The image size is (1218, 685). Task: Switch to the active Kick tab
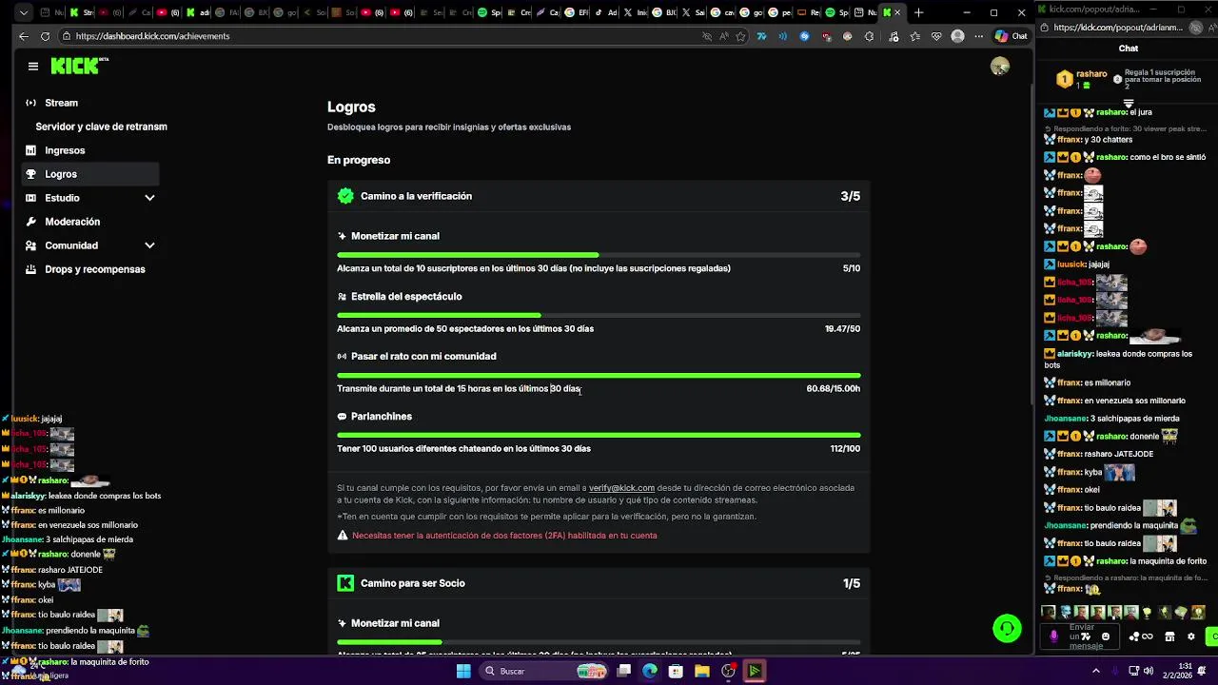891,12
